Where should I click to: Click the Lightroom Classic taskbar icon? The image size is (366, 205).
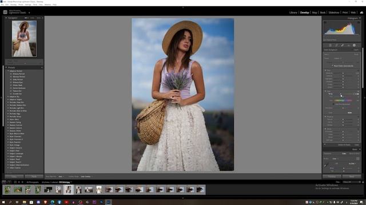(x=108, y=202)
